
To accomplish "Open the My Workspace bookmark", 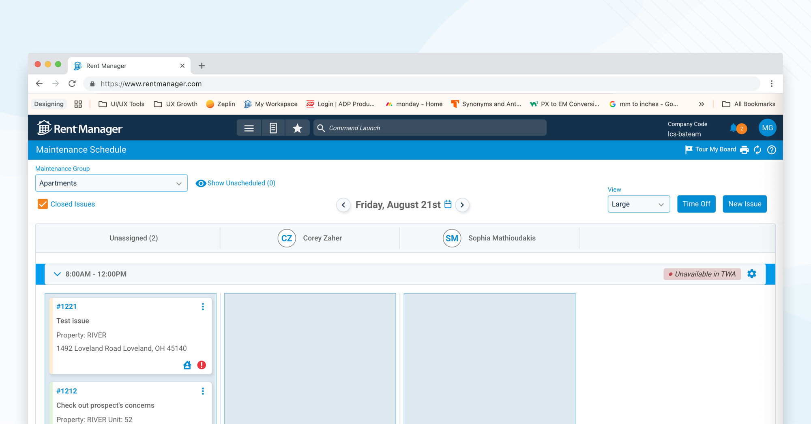I will coord(271,104).
